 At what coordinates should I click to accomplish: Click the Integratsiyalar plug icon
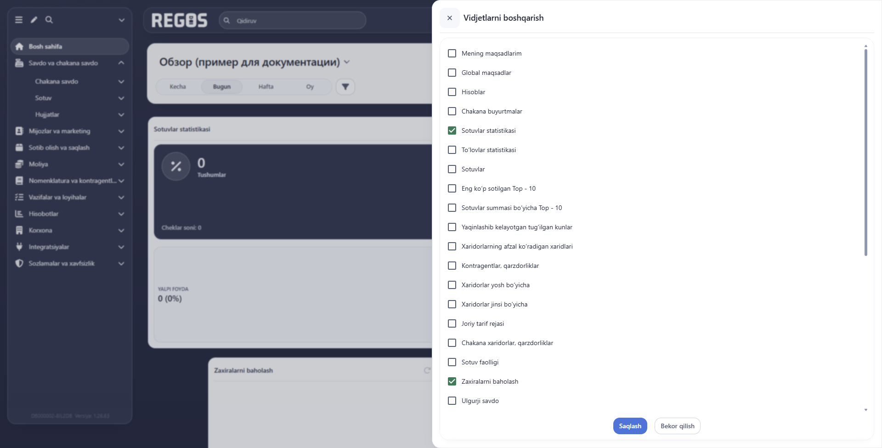click(x=19, y=247)
